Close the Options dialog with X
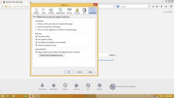This screenshot has width=174, height=98. coord(95,4)
